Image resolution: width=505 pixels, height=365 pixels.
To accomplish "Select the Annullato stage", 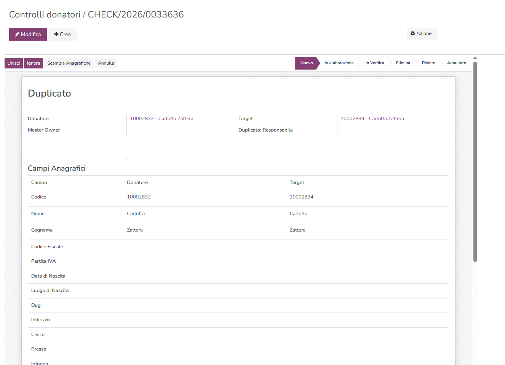I will pos(457,63).
